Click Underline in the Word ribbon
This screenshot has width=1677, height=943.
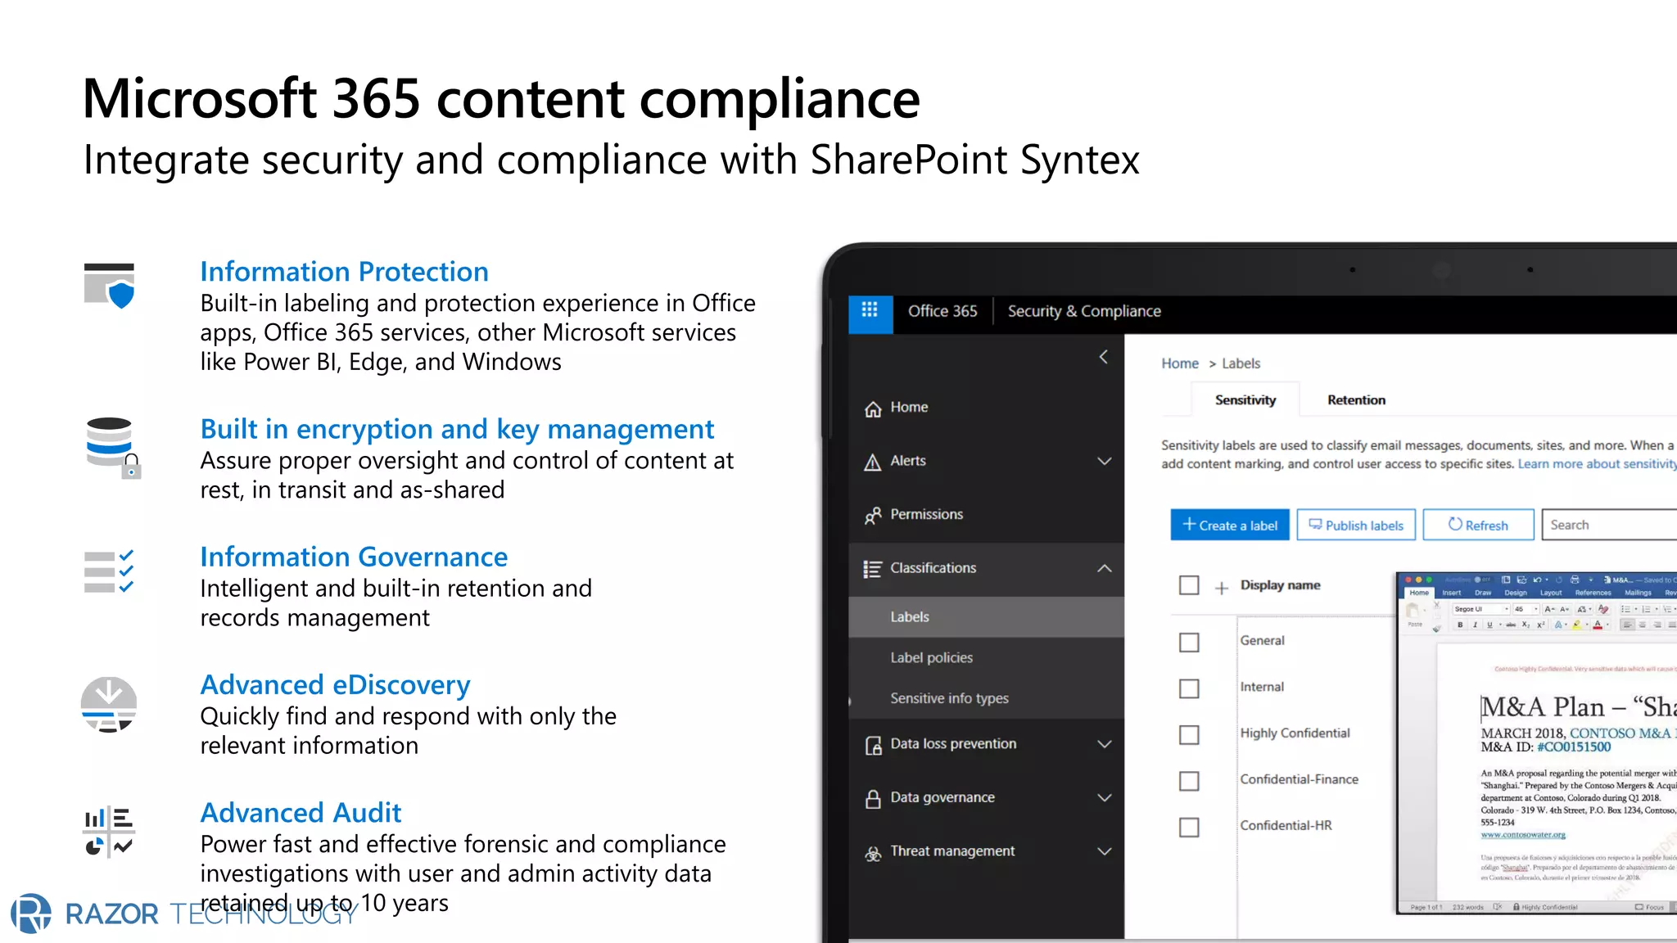[1490, 625]
